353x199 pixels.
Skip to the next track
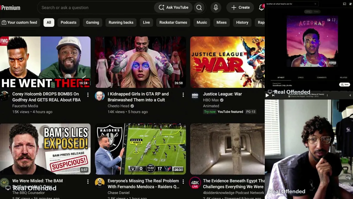click(273, 95)
